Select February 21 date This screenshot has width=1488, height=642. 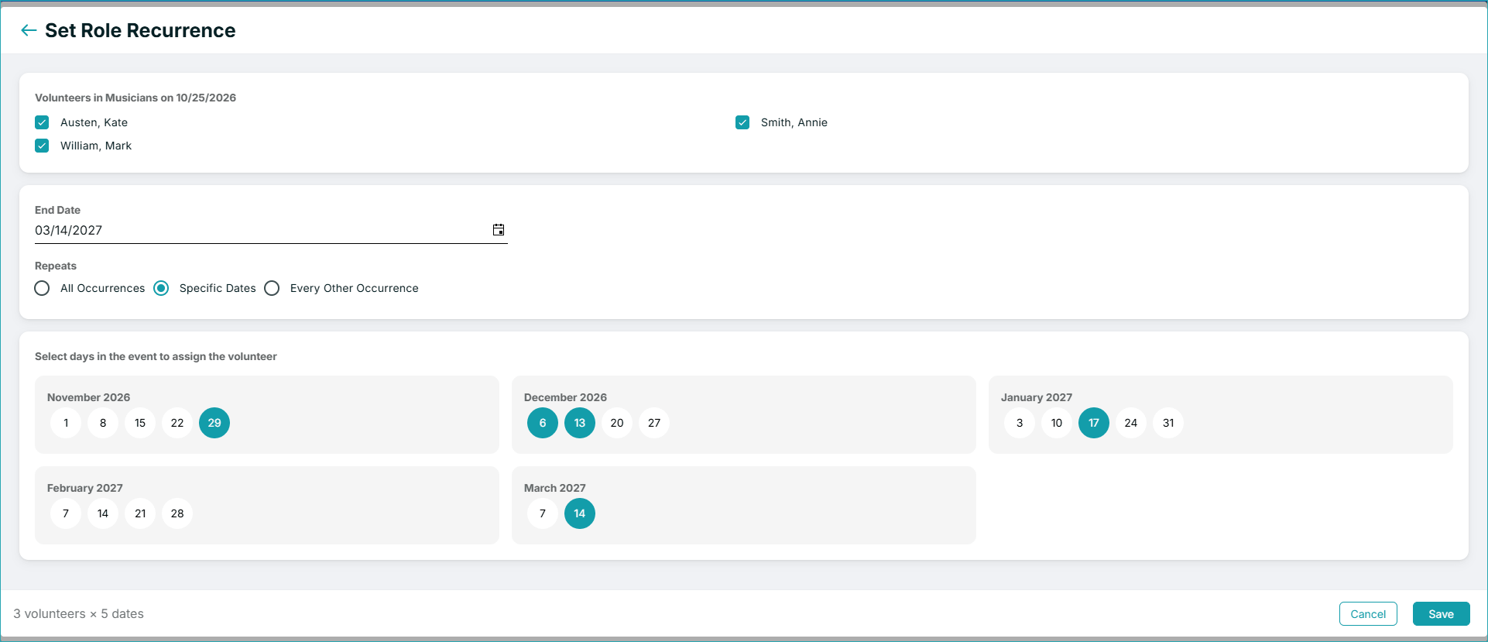click(140, 513)
